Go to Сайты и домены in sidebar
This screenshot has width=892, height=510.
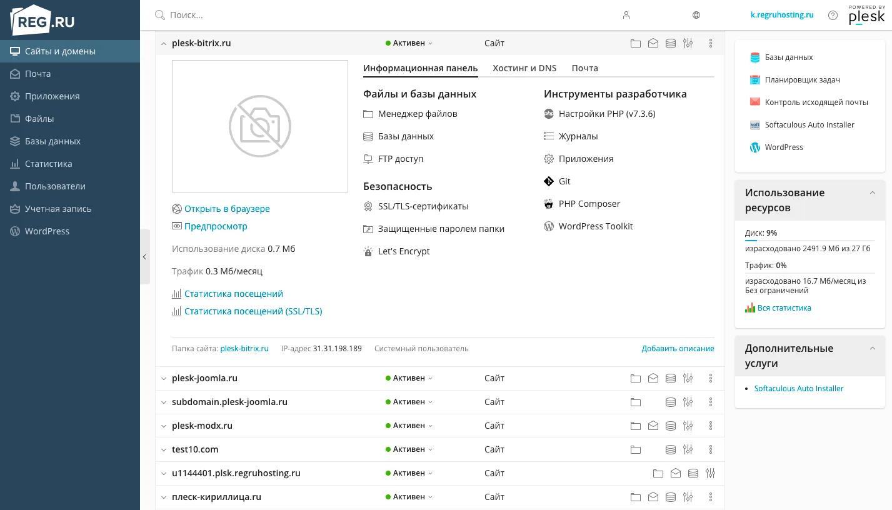(70, 51)
